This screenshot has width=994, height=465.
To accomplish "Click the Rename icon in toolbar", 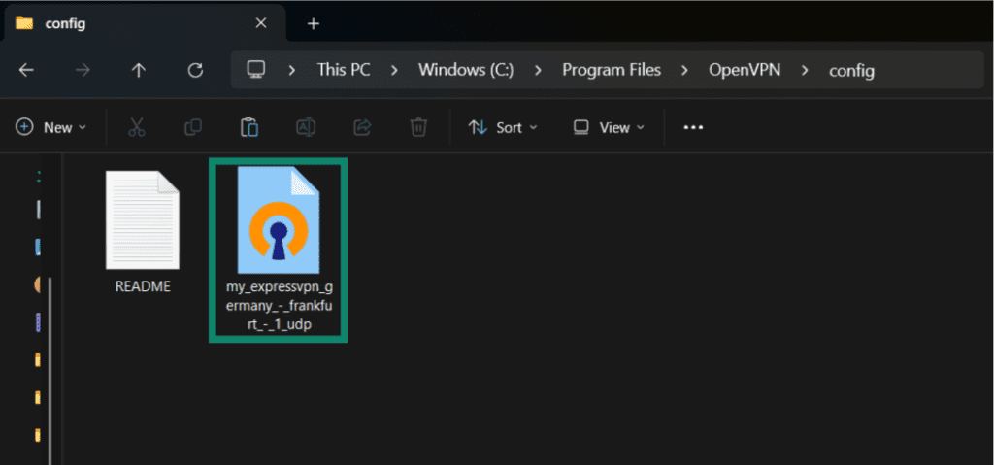I will click(306, 127).
